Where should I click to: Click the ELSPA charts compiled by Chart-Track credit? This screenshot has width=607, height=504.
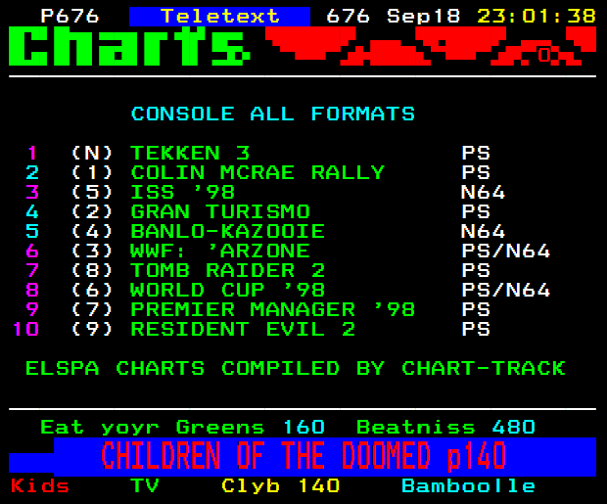point(296,368)
